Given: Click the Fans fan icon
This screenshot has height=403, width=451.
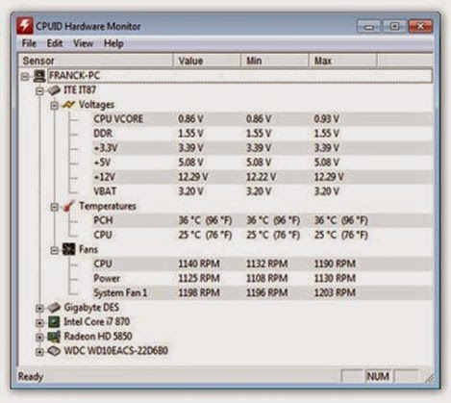Looking at the screenshot, I should click(69, 249).
